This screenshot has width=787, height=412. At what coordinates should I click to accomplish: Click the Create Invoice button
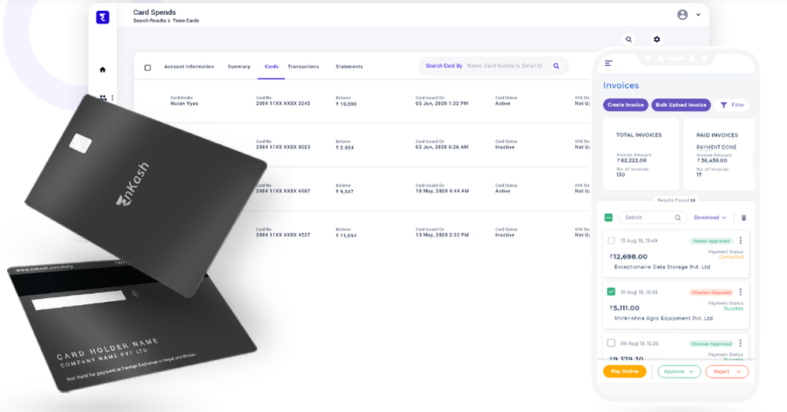626,105
